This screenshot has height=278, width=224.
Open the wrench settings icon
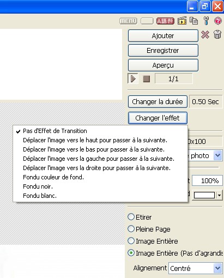click(x=206, y=21)
